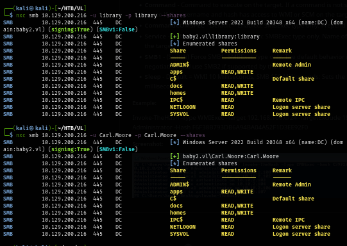
Task: Click READ permission for SYSVOL in Carl.Moore output
Action: [228, 234]
